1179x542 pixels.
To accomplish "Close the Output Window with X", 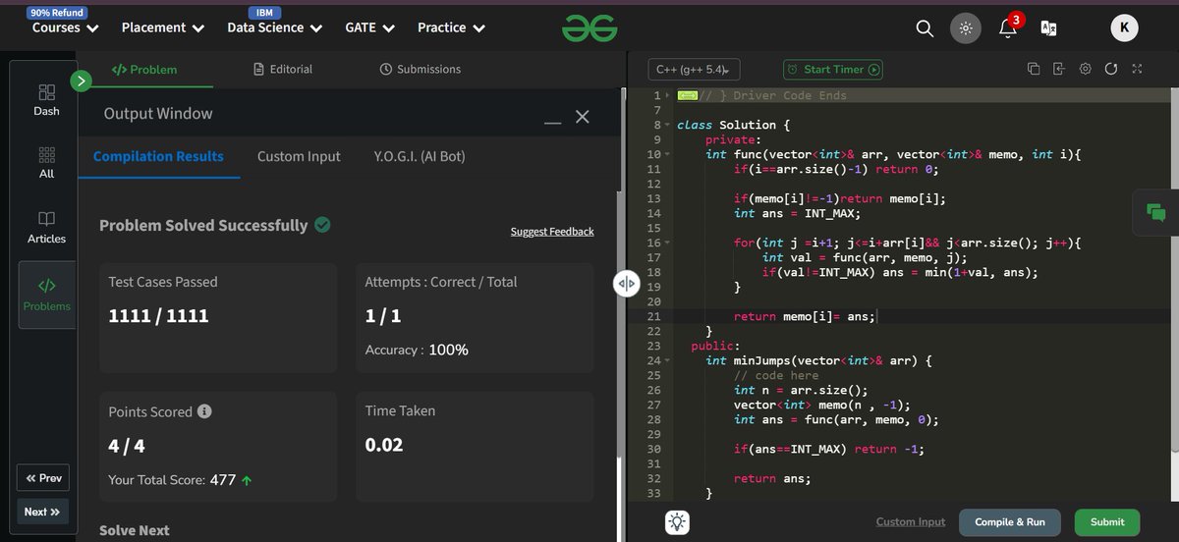I will tap(582, 117).
